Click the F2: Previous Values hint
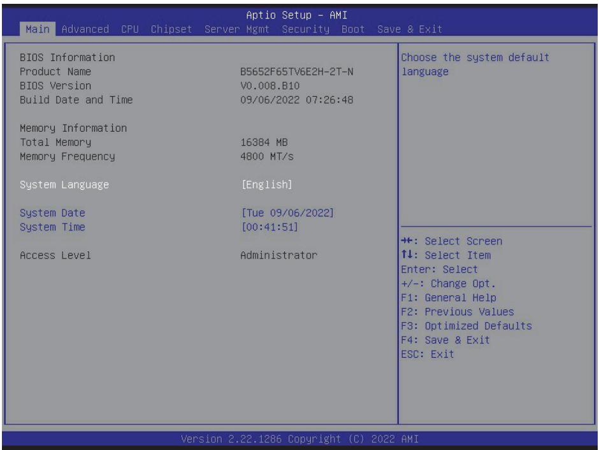 pos(458,312)
